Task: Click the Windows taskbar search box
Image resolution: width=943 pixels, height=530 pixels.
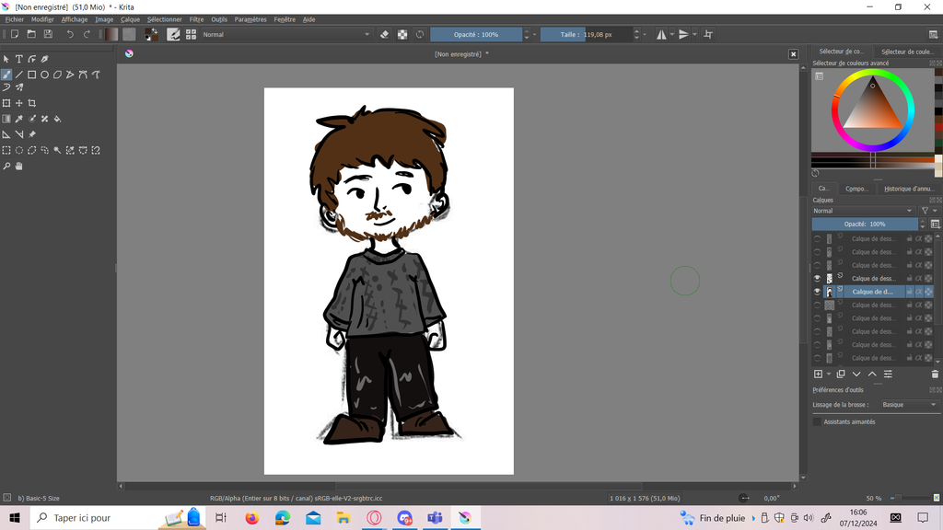Action: 92,518
